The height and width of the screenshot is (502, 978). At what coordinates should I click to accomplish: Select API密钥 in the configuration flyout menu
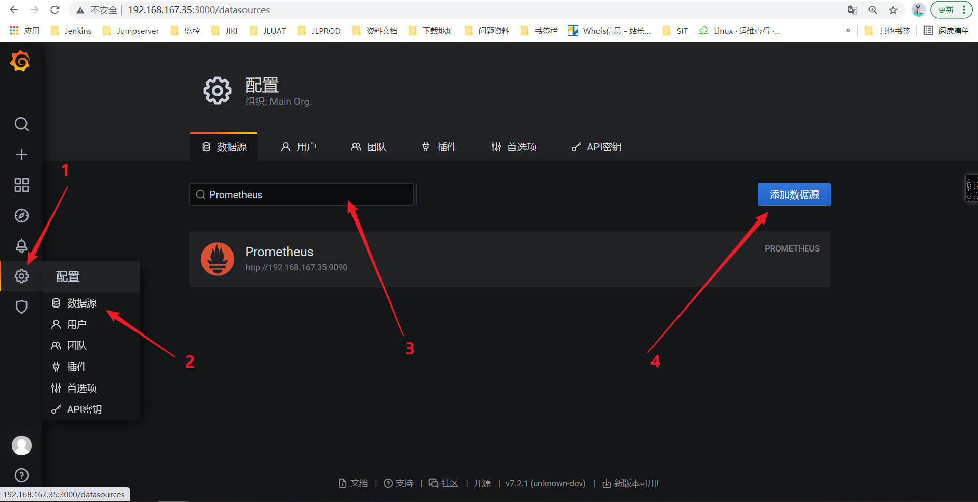(84, 409)
